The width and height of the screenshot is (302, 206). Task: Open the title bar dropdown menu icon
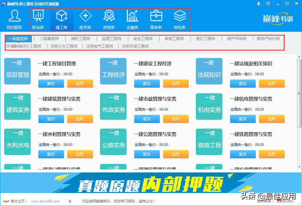(x=268, y=4)
